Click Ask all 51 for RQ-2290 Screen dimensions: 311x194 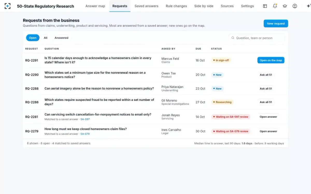[266, 75]
